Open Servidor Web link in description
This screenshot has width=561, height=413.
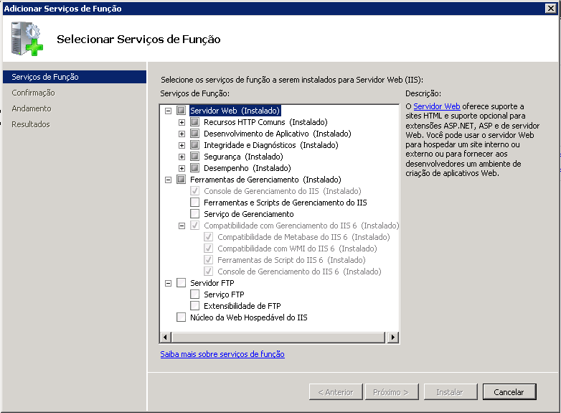437,106
